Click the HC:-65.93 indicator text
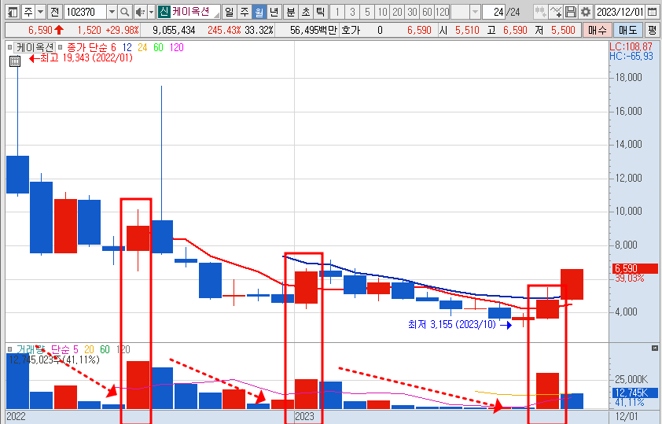Viewport: 662px width, 424px height. (631, 56)
